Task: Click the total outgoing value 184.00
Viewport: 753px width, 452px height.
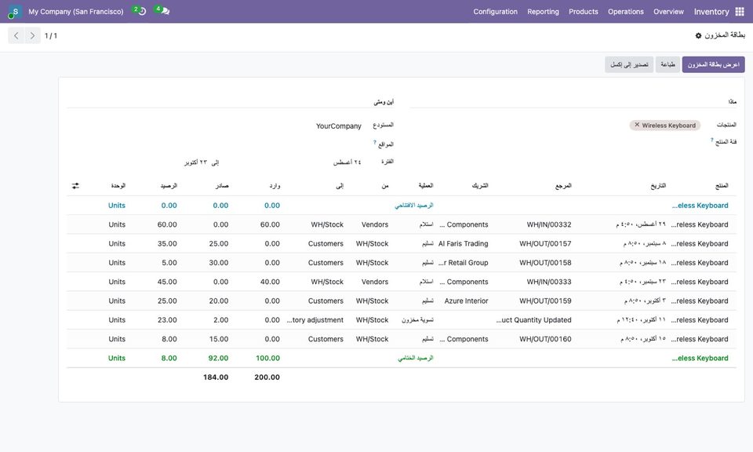Action: 216,377
